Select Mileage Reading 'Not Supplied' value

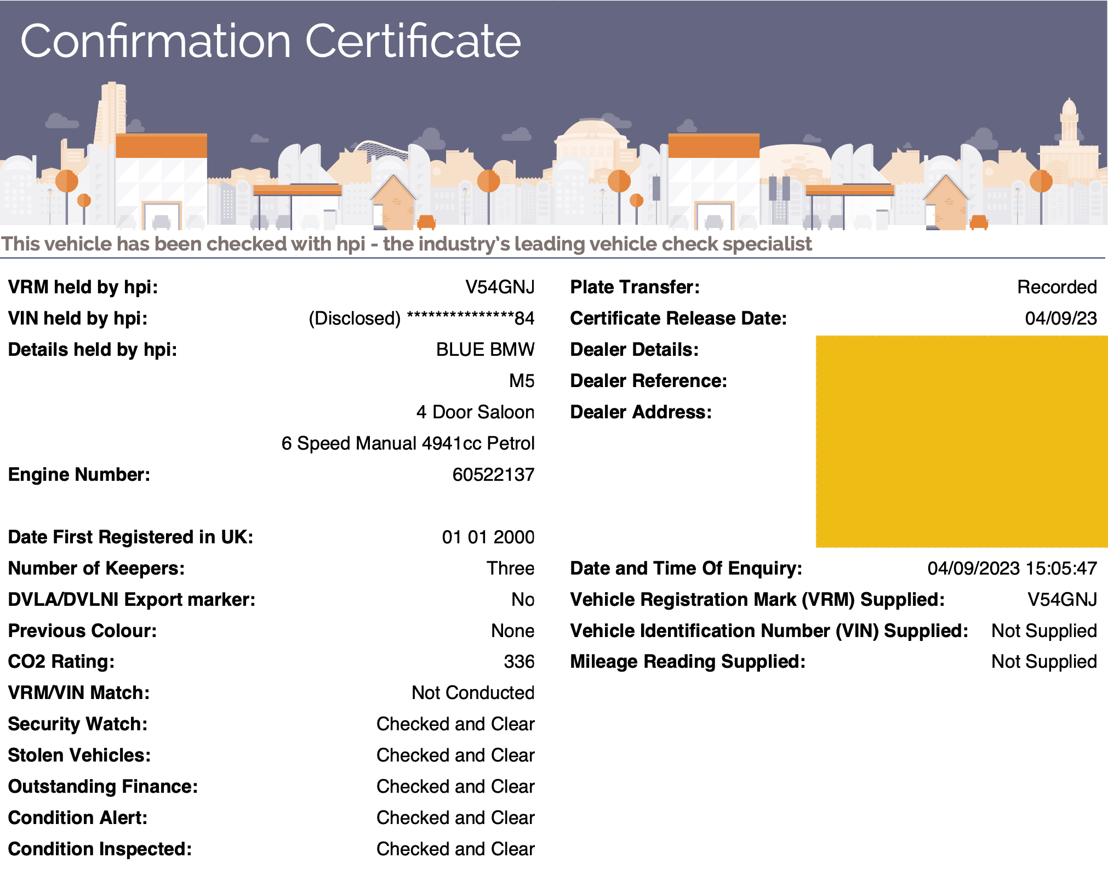1044,662
